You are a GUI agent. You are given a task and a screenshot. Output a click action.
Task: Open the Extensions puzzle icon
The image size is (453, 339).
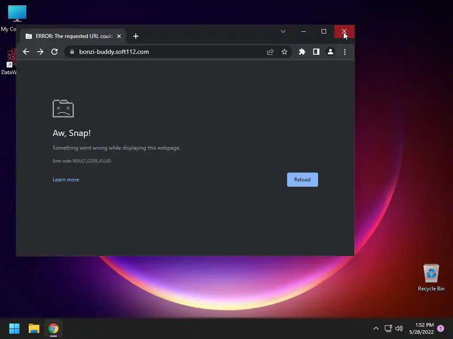pyautogui.click(x=302, y=52)
